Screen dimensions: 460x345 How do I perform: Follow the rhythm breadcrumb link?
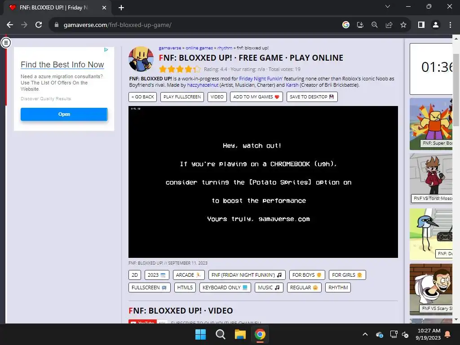point(225,48)
